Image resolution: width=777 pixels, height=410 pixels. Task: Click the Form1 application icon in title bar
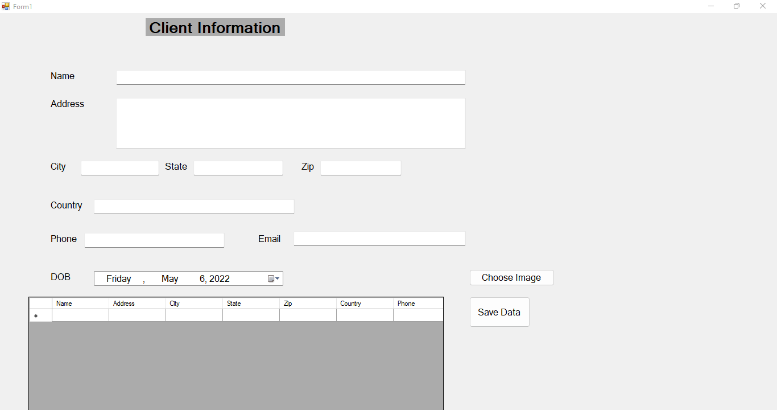6,6
